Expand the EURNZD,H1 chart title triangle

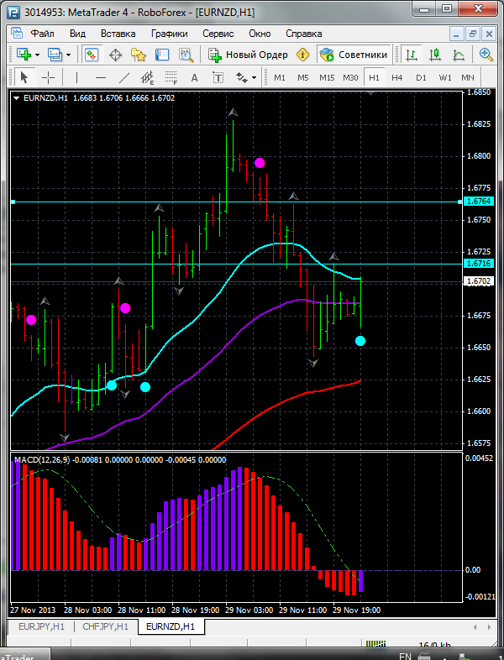[x=17, y=98]
